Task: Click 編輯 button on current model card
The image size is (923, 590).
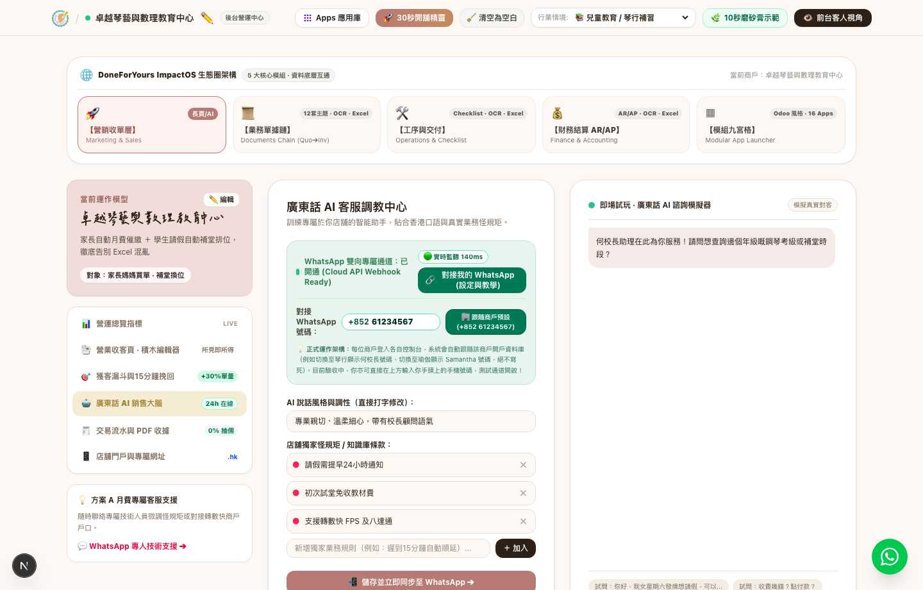Action: [x=221, y=199]
